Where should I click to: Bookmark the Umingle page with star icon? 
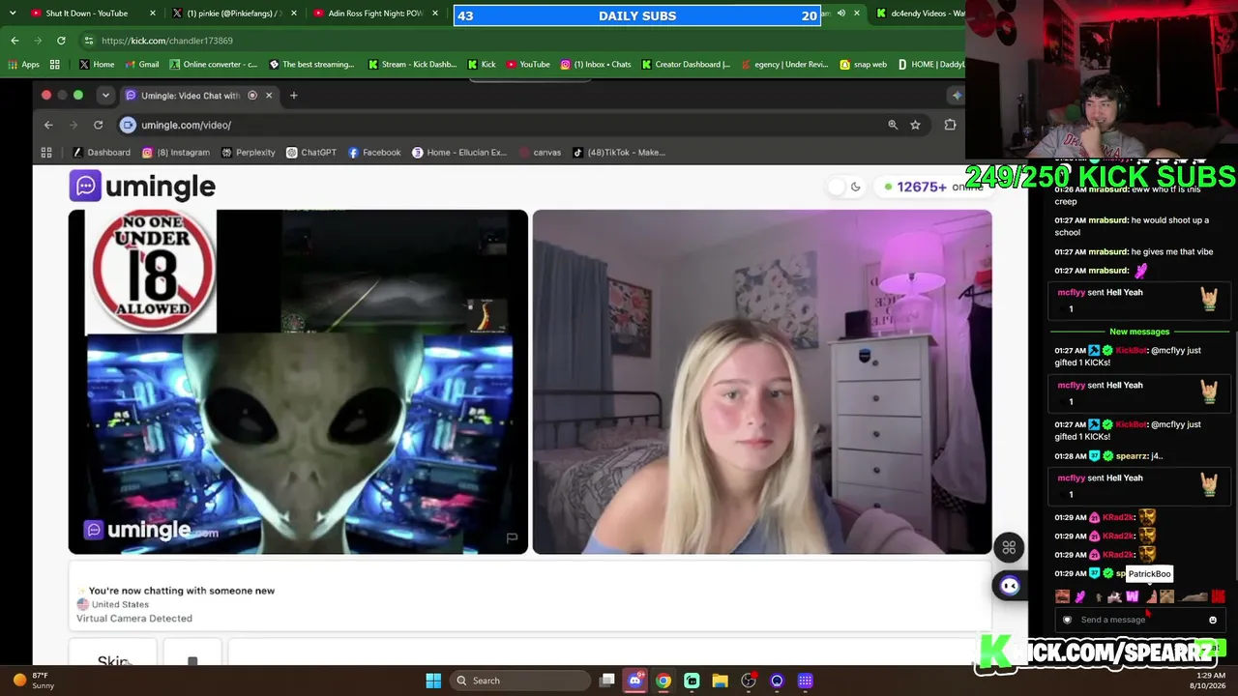(915, 125)
